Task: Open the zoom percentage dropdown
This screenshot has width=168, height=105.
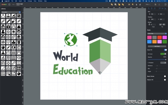Action: pyautogui.click(x=148, y=5)
